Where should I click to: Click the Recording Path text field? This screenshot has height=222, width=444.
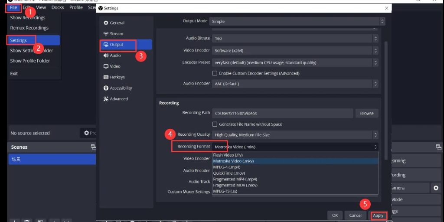tap(282, 113)
